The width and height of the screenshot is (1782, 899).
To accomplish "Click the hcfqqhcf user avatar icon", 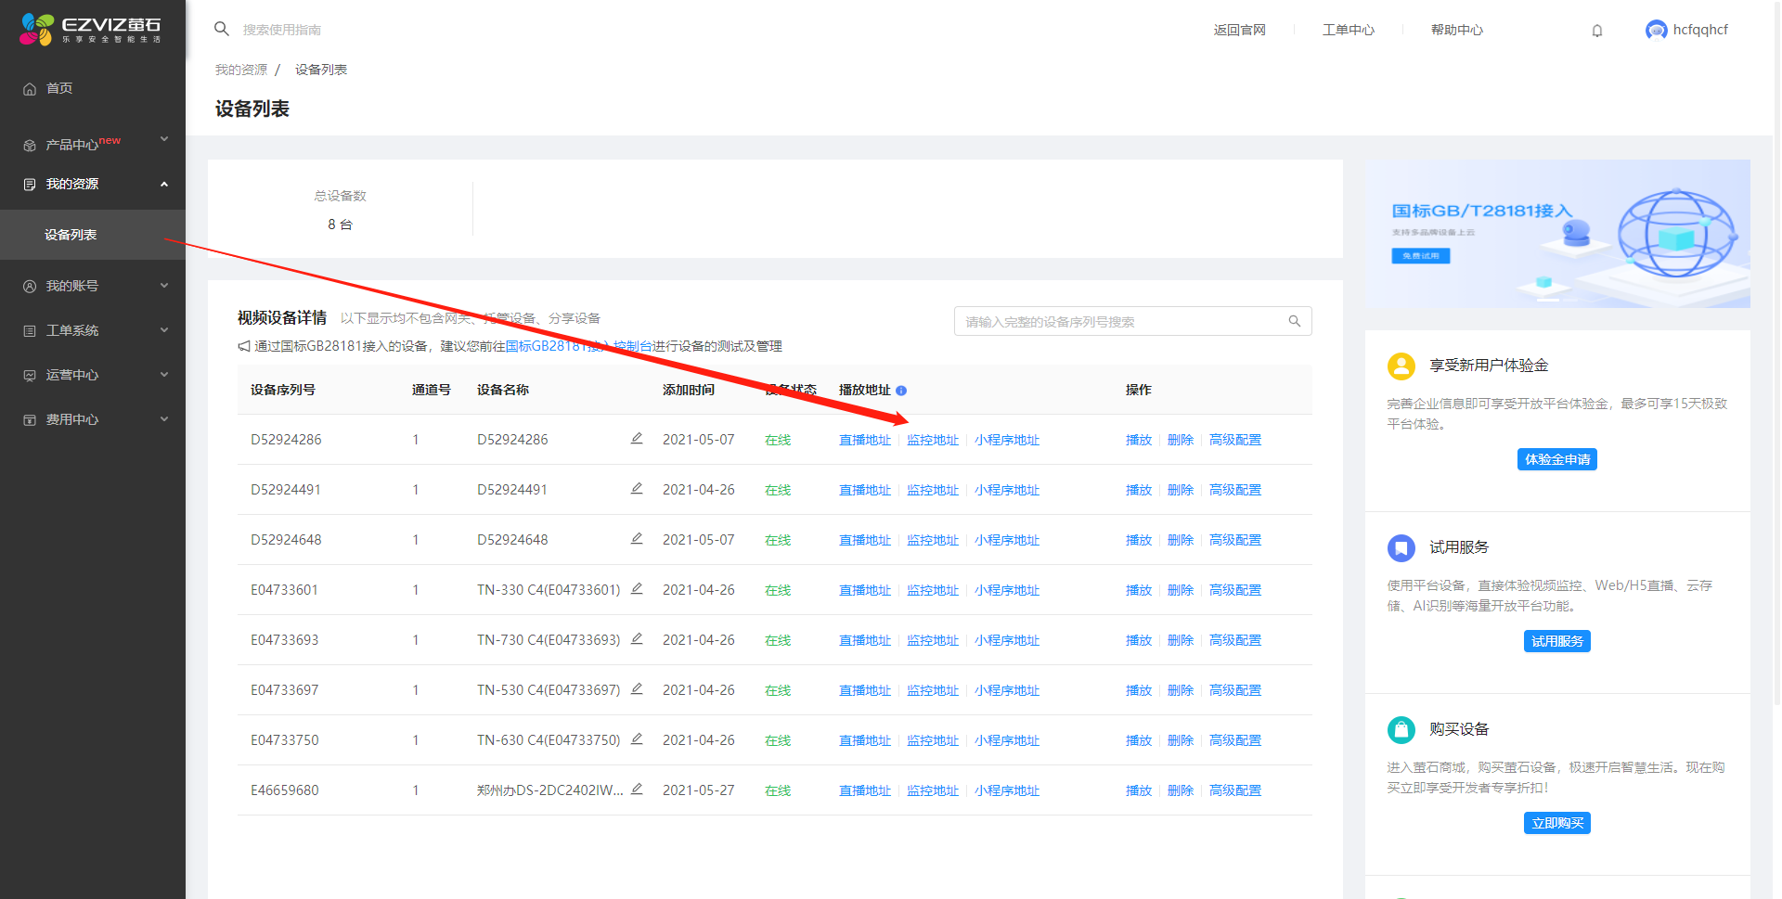I will [x=1656, y=30].
